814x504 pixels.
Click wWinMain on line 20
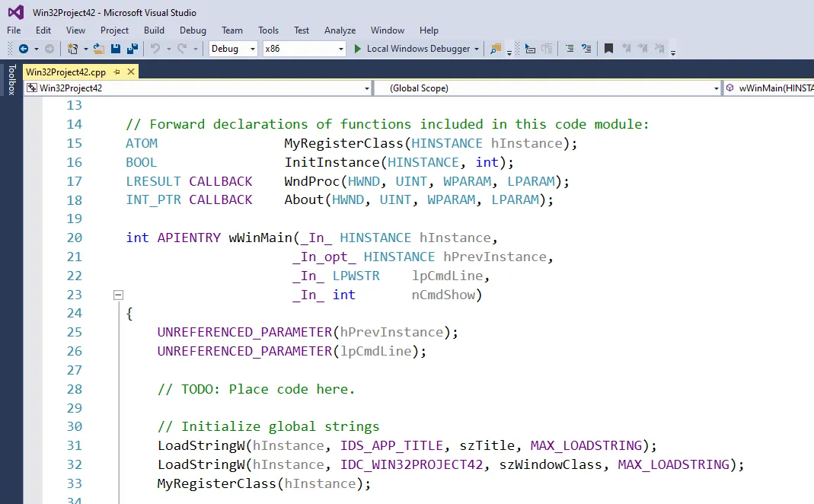tap(260, 238)
